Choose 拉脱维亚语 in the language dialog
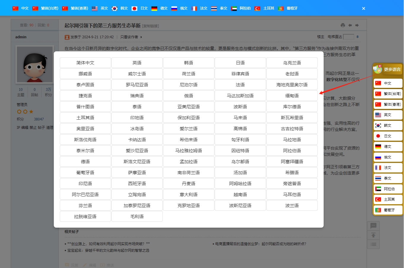The image size is (404, 268). pos(85,216)
